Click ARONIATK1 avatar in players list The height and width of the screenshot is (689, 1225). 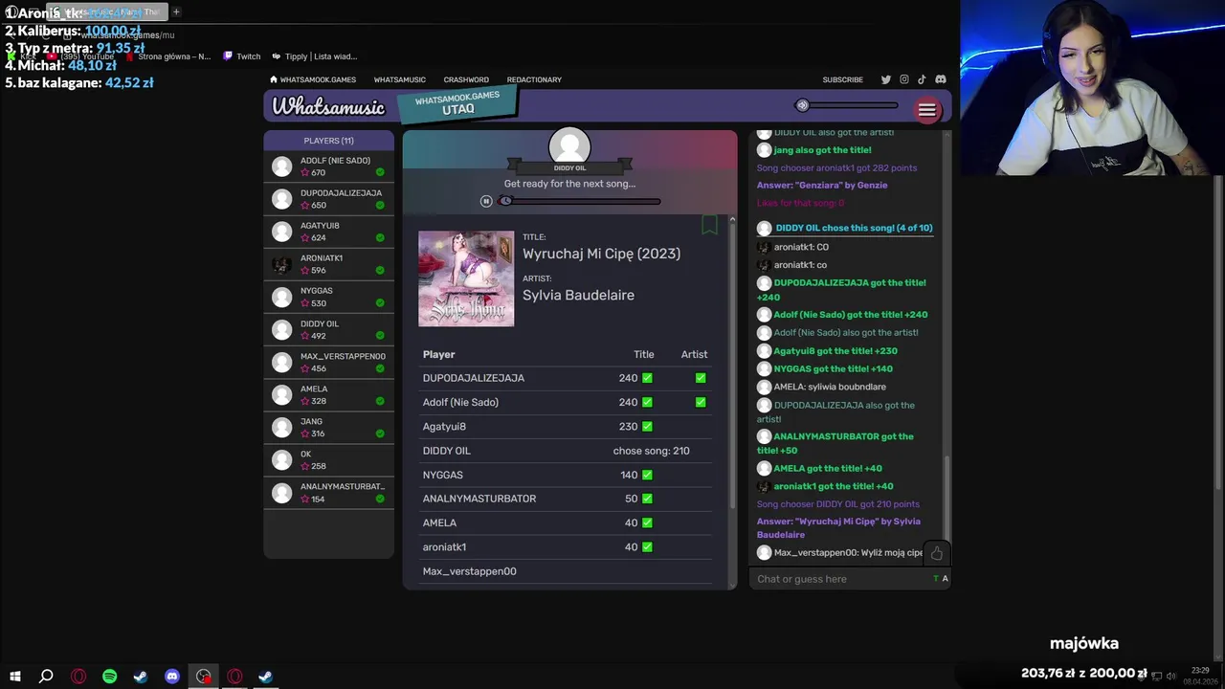click(281, 264)
